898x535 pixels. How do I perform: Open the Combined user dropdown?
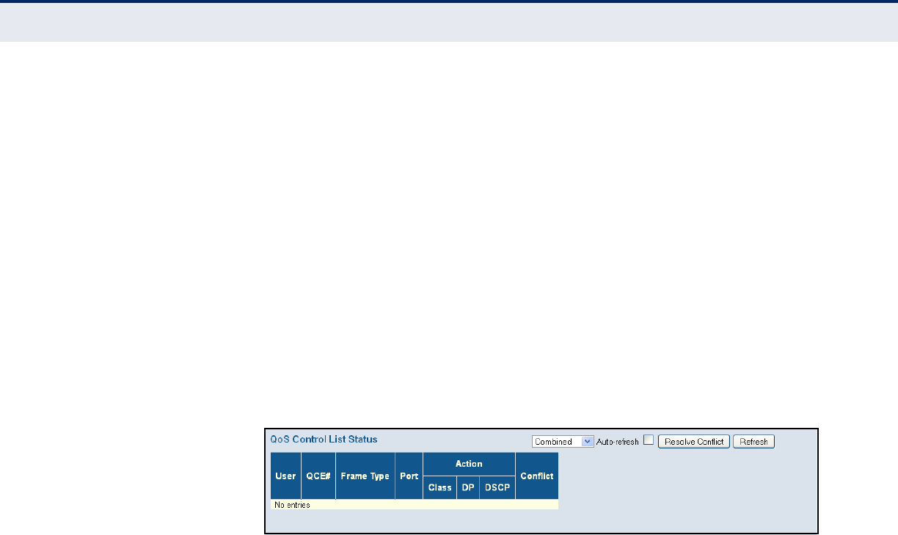click(x=563, y=442)
